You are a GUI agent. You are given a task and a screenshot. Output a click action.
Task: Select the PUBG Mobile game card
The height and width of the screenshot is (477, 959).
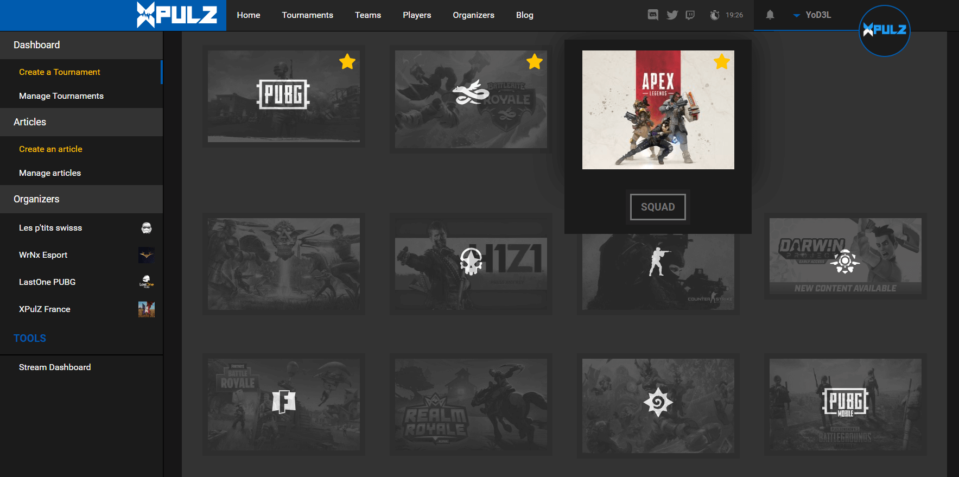click(x=846, y=404)
